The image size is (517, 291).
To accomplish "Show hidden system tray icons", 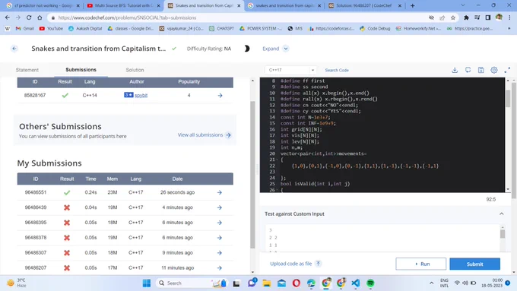I will (x=431, y=283).
